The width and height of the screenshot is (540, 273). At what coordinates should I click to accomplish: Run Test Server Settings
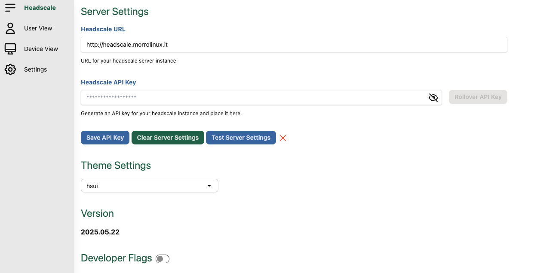click(241, 138)
